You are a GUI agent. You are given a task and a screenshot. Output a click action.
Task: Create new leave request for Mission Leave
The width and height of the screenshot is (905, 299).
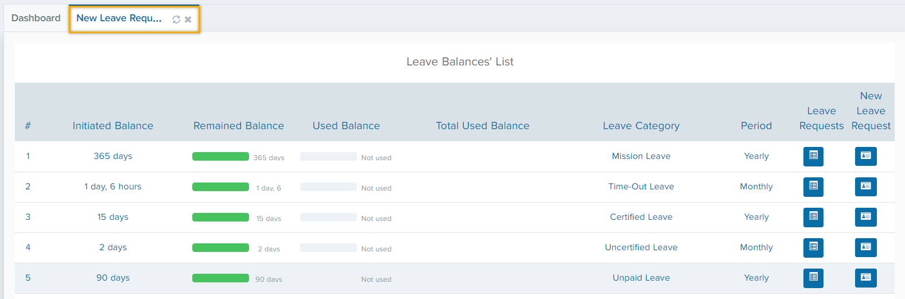pos(865,156)
